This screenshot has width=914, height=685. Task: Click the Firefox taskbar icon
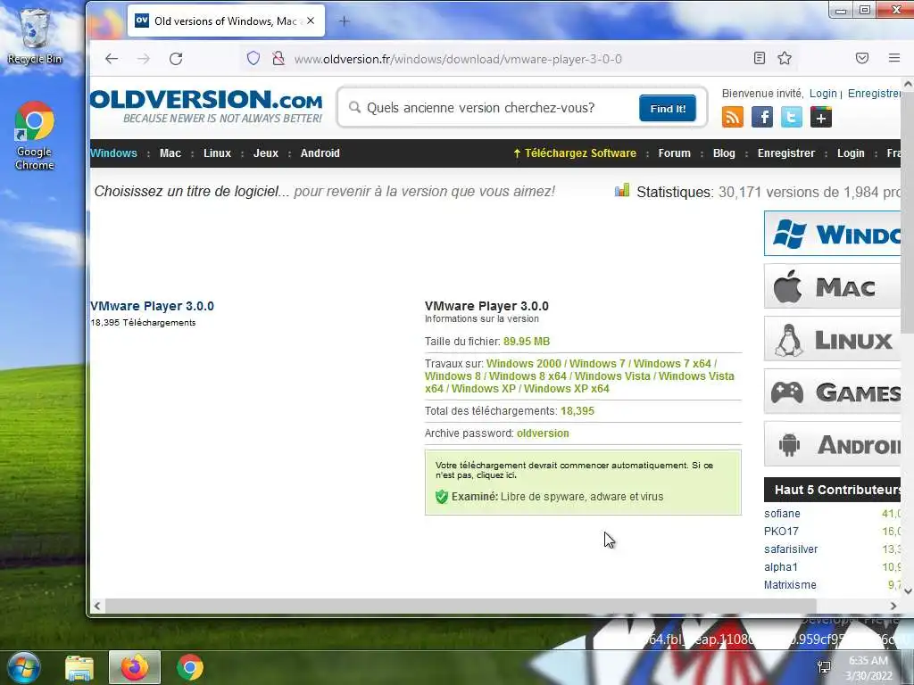coord(135,667)
